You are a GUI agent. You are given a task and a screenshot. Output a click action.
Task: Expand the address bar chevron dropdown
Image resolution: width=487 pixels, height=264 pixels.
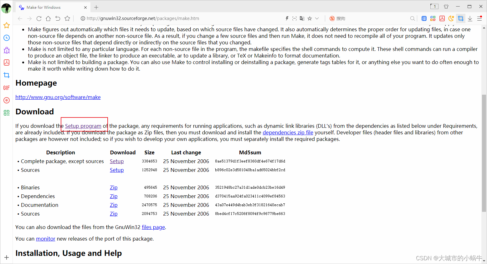(x=317, y=18)
